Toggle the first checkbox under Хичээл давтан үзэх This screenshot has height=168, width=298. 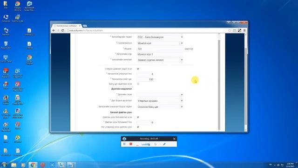(138, 117)
